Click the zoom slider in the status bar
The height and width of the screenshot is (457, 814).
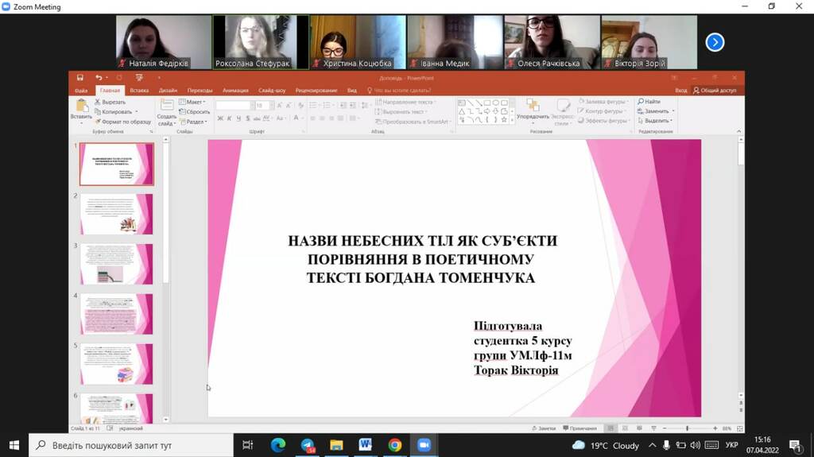(688, 428)
